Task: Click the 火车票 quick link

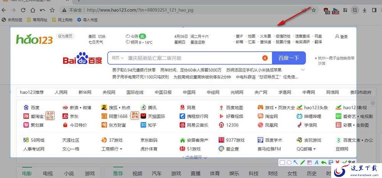Action: pos(265,37)
